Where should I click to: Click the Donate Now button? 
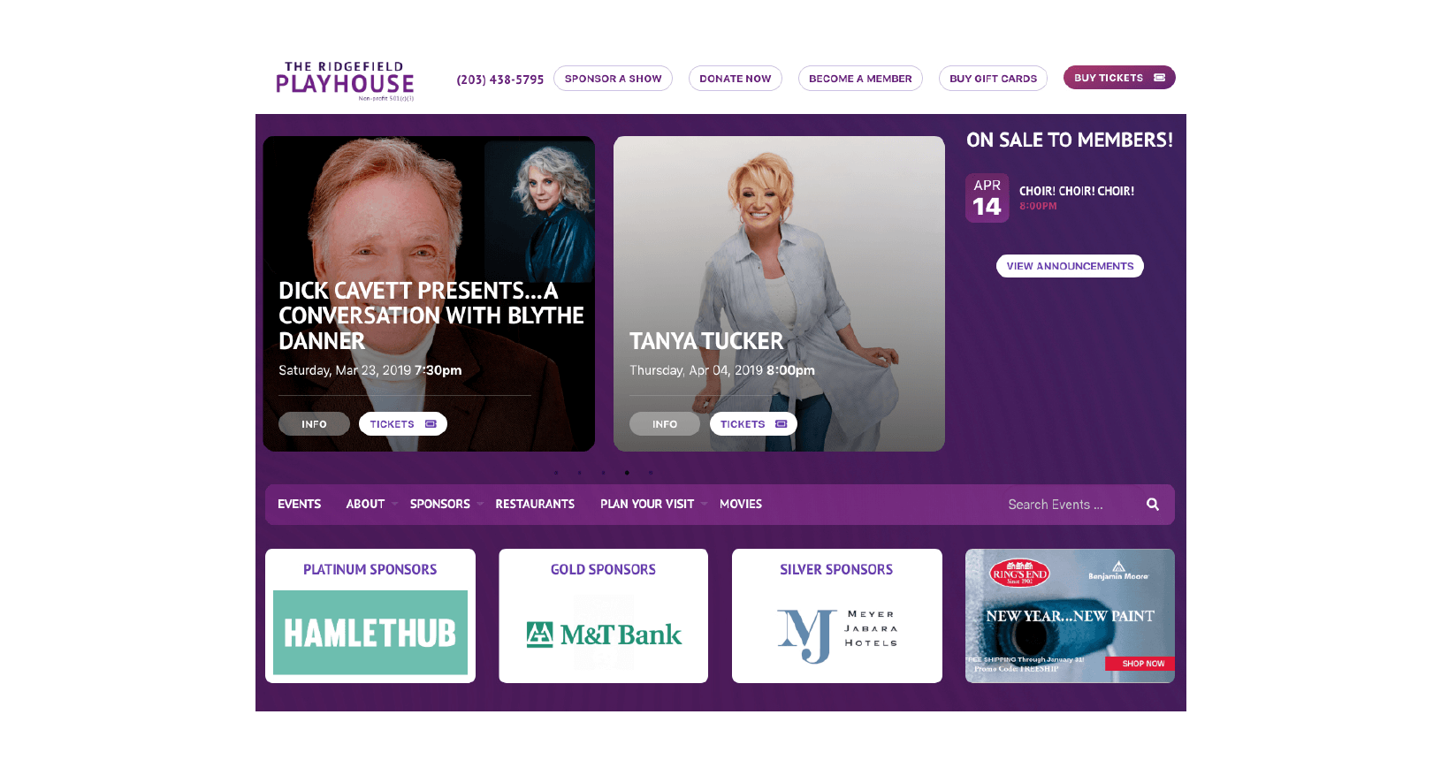click(x=736, y=79)
